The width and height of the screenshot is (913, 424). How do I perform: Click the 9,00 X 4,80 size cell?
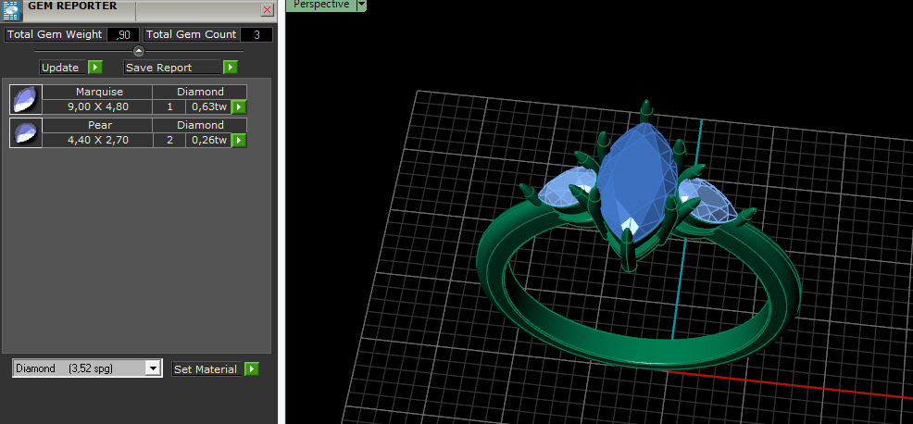[98, 107]
